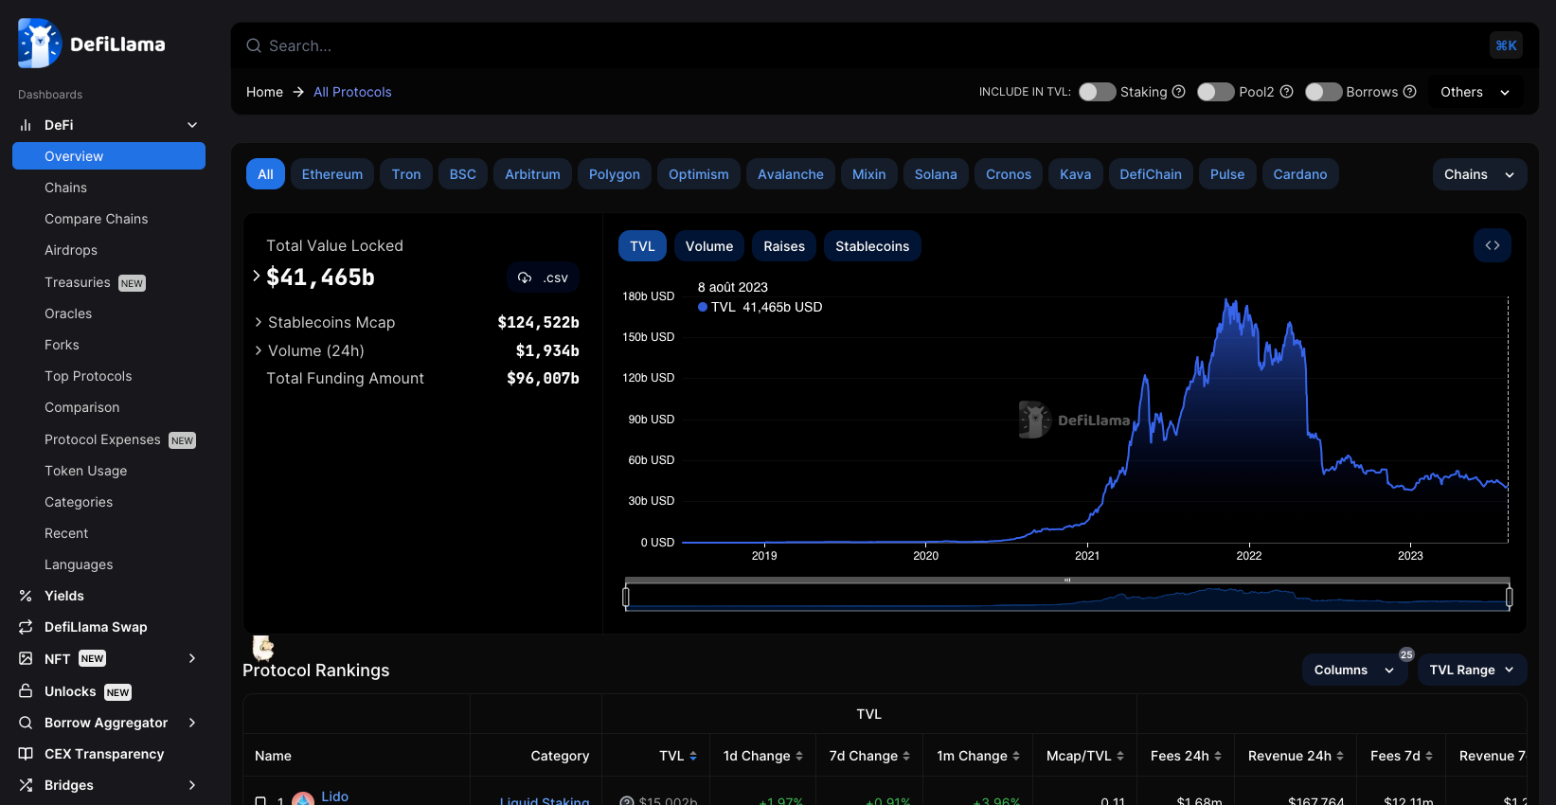Click the Overview sidebar item
Image resolution: width=1556 pixels, height=805 pixels.
click(x=109, y=156)
